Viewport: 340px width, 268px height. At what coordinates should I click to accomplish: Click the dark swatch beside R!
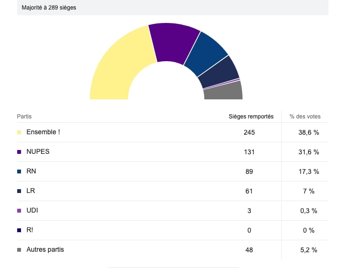(19, 230)
